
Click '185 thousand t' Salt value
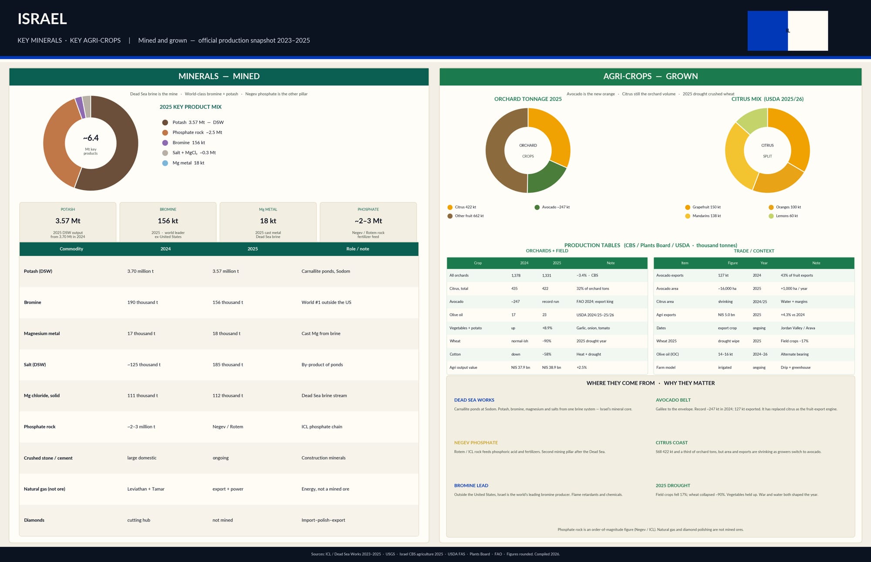click(x=228, y=365)
